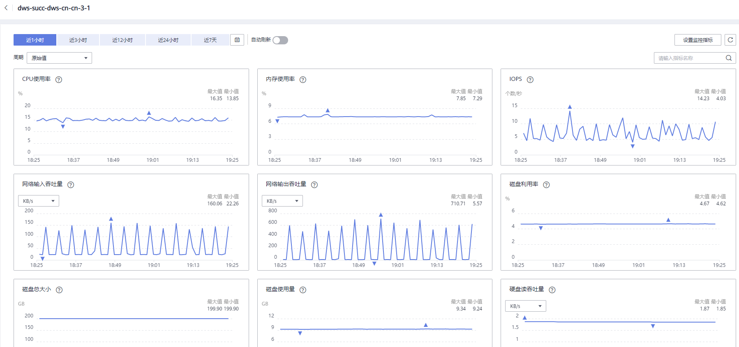Image resolution: width=739 pixels, height=347 pixels.
Task: Select the 近24小时 time range
Action: [168, 40]
